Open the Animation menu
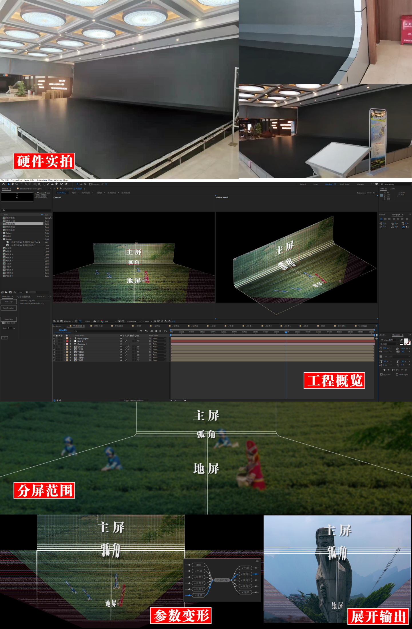This screenshot has height=629, width=412. pyautogui.click(x=42, y=180)
